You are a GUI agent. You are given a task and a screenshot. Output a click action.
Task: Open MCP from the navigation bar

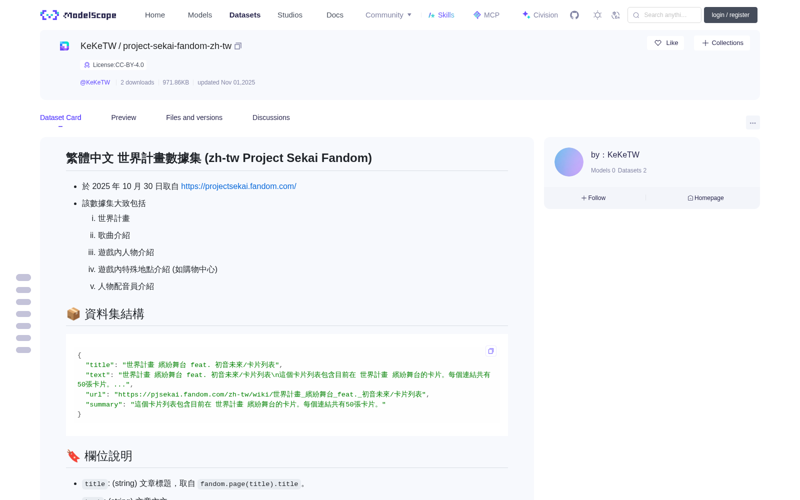pos(486,15)
